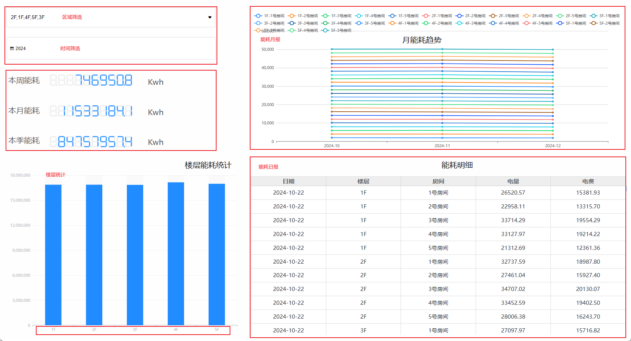Click the 日期 column header
Screen dimensions: 631x341
coord(288,181)
